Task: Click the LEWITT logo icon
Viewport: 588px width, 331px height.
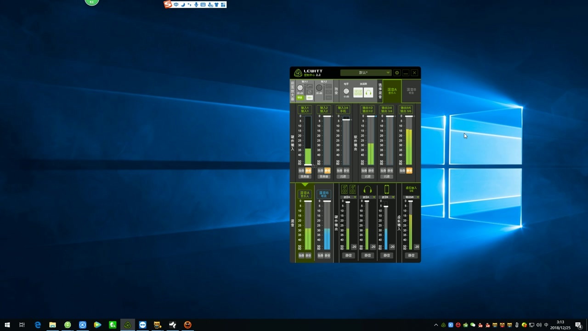Action: click(x=298, y=73)
